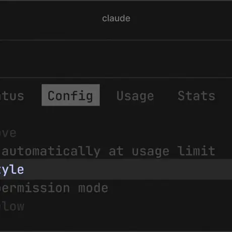Viewport: 232px width, 232px height.
Task: Click the dimmed text ending in 'low'
Action: pos(12,206)
